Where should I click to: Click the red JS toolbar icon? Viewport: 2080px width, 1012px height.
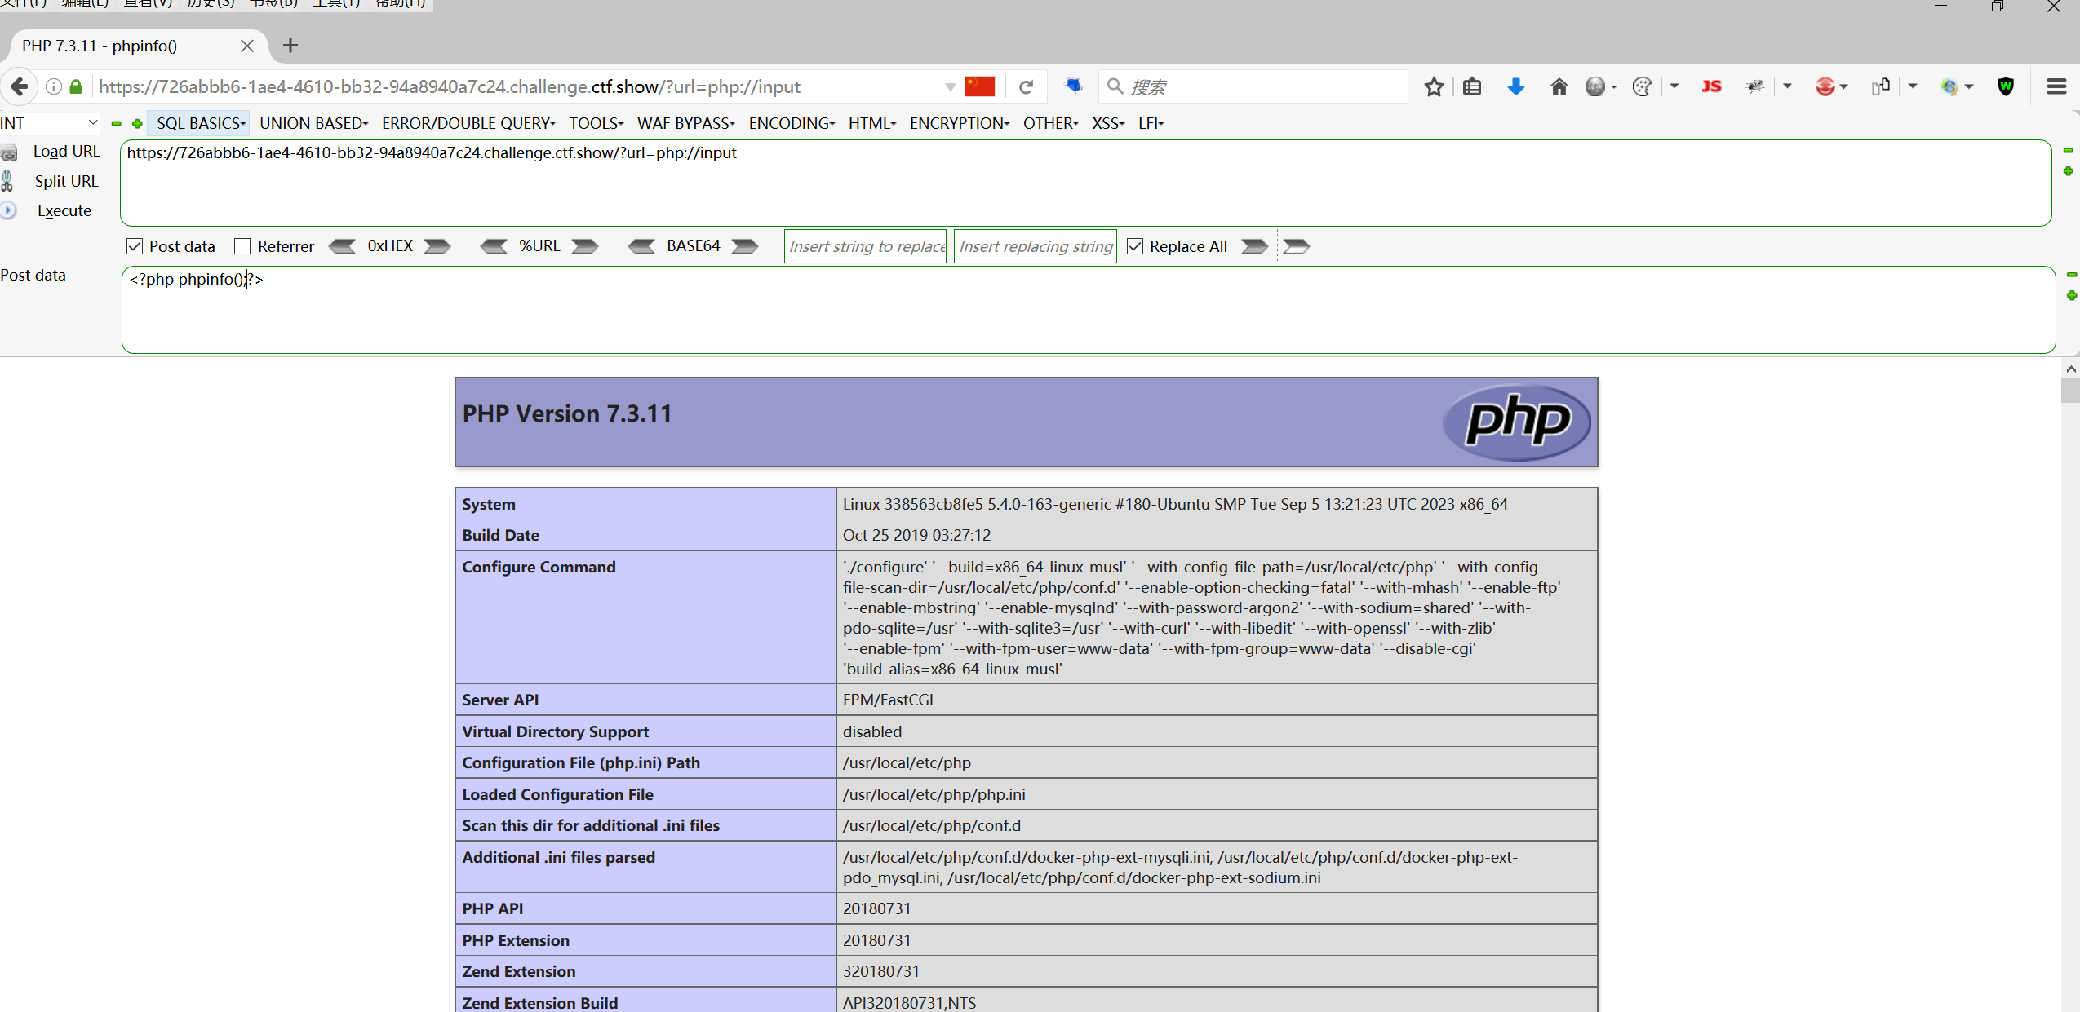[1711, 86]
